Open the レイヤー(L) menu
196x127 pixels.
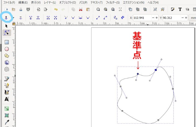(50, 2)
